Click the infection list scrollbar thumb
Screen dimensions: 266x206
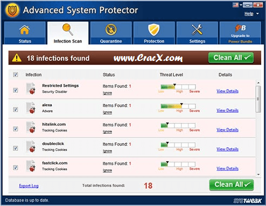[x=258, y=99]
